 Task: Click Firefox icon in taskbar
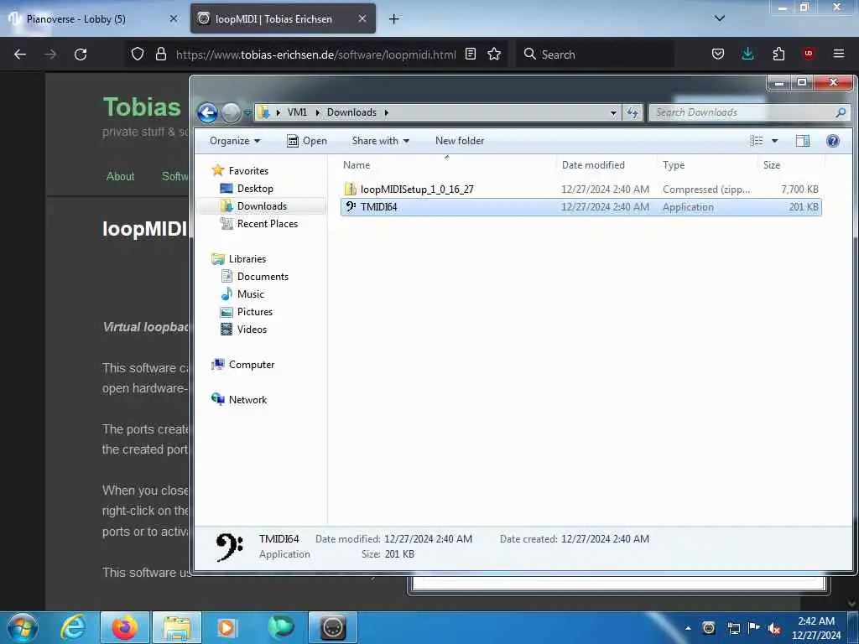(124, 627)
